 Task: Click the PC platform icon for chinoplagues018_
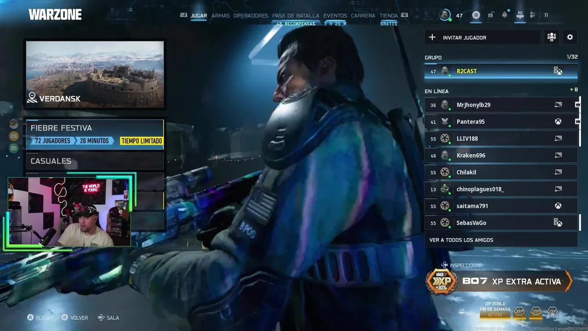tap(558, 189)
